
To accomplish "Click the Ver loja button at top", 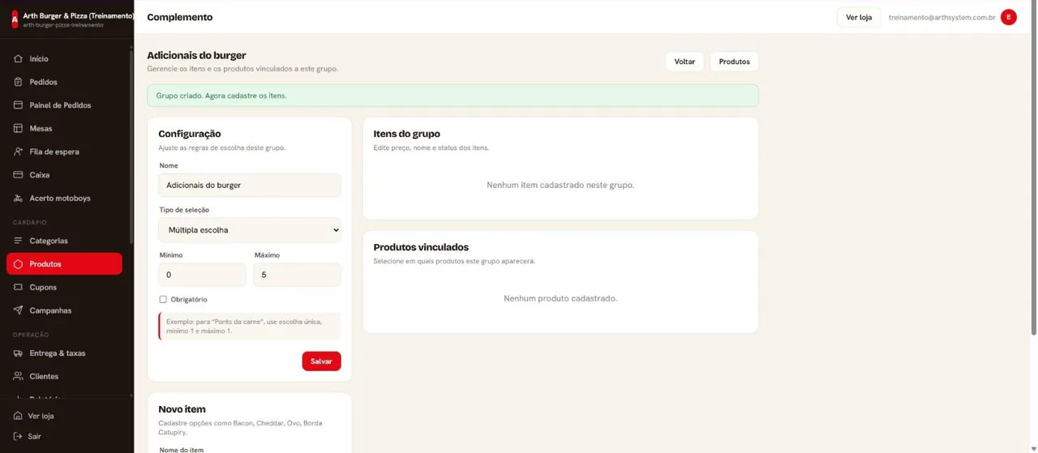I will 859,17.
